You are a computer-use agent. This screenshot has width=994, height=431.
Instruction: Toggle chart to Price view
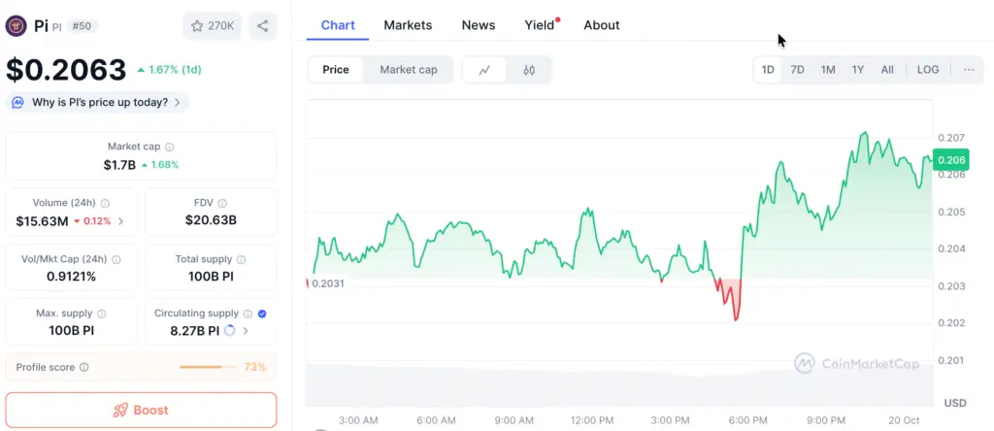[336, 70]
